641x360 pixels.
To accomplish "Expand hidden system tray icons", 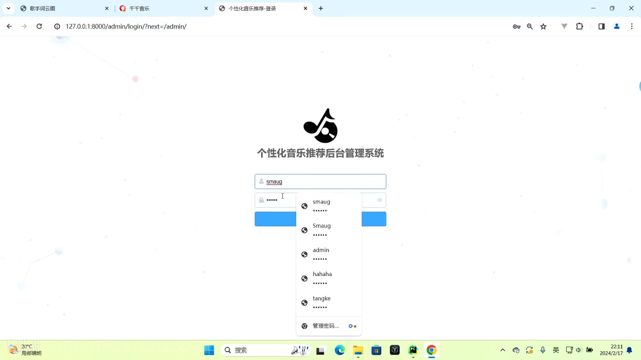I will tap(503, 350).
